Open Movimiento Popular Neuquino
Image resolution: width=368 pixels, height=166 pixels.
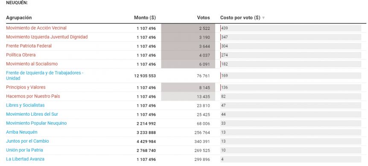[36, 123]
